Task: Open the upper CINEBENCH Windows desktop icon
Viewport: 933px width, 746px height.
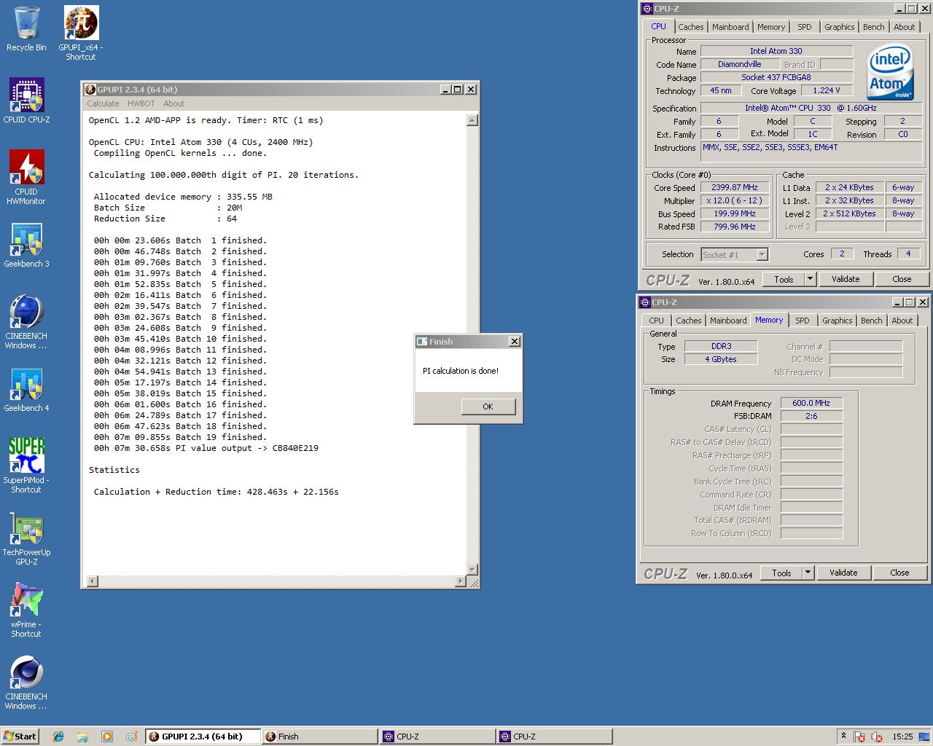Action: coord(26,321)
